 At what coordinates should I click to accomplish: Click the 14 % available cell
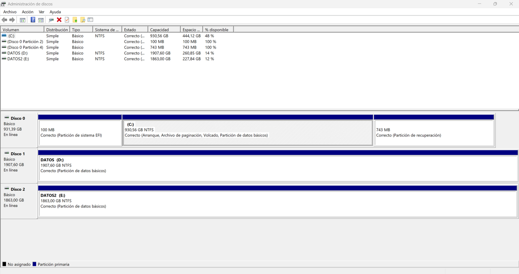point(209,53)
